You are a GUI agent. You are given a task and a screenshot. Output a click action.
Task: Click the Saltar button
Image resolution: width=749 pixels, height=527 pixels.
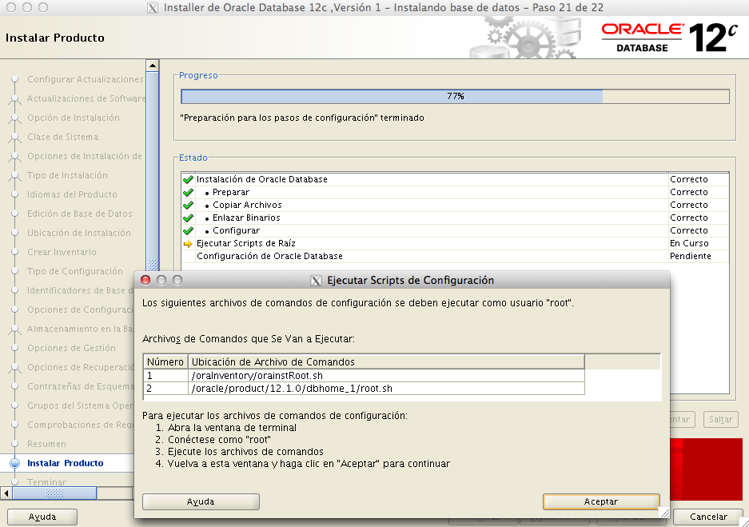(720, 419)
